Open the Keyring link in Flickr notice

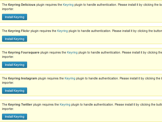point(62,31)
